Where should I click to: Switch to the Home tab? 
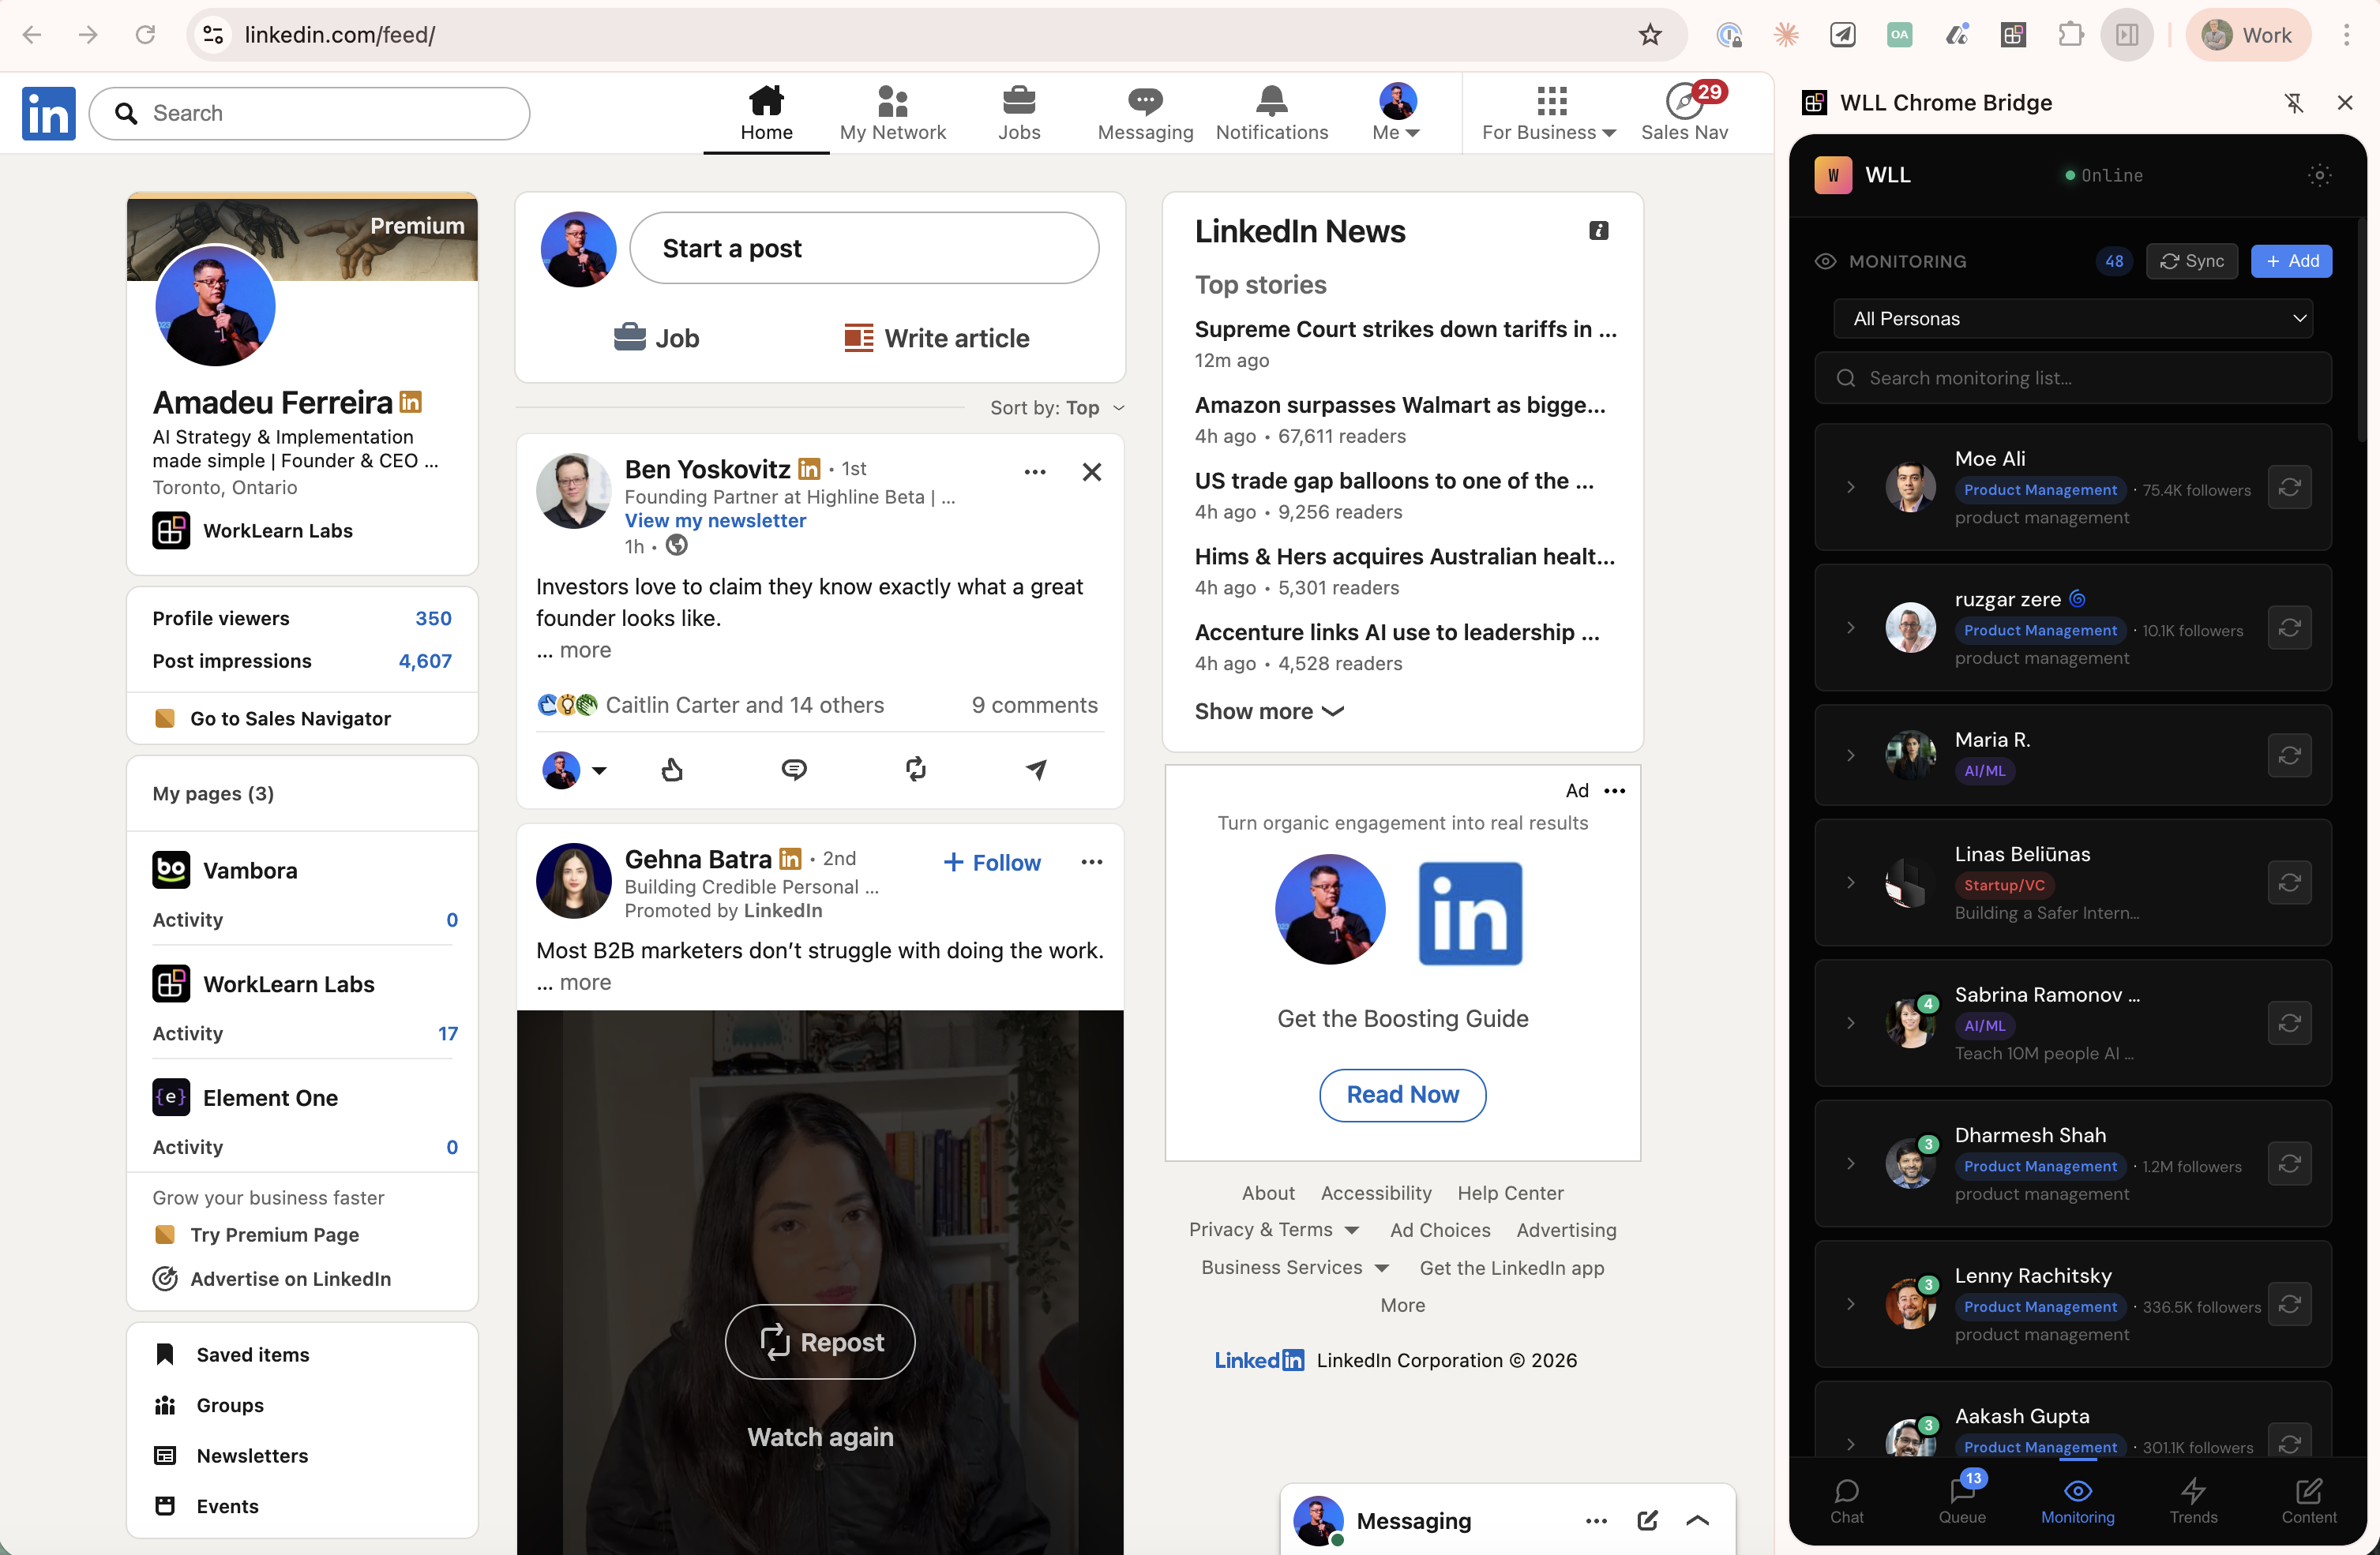point(766,113)
